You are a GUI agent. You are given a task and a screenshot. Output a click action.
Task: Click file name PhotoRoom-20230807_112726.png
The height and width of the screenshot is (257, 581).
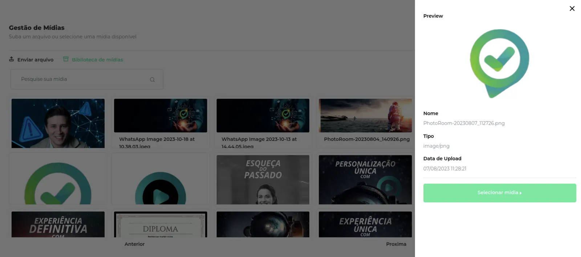coord(464,123)
